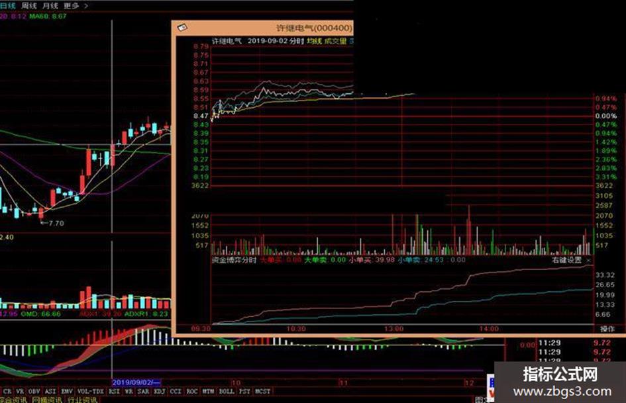
Task: Select the SAR indicator tab
Action: coord(143,392)
